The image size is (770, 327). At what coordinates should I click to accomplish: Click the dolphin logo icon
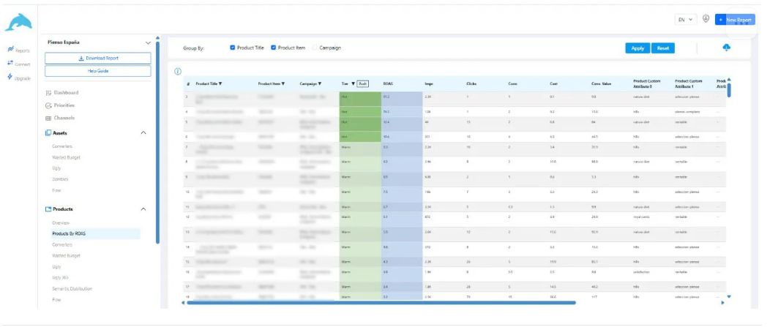point(18,21)
